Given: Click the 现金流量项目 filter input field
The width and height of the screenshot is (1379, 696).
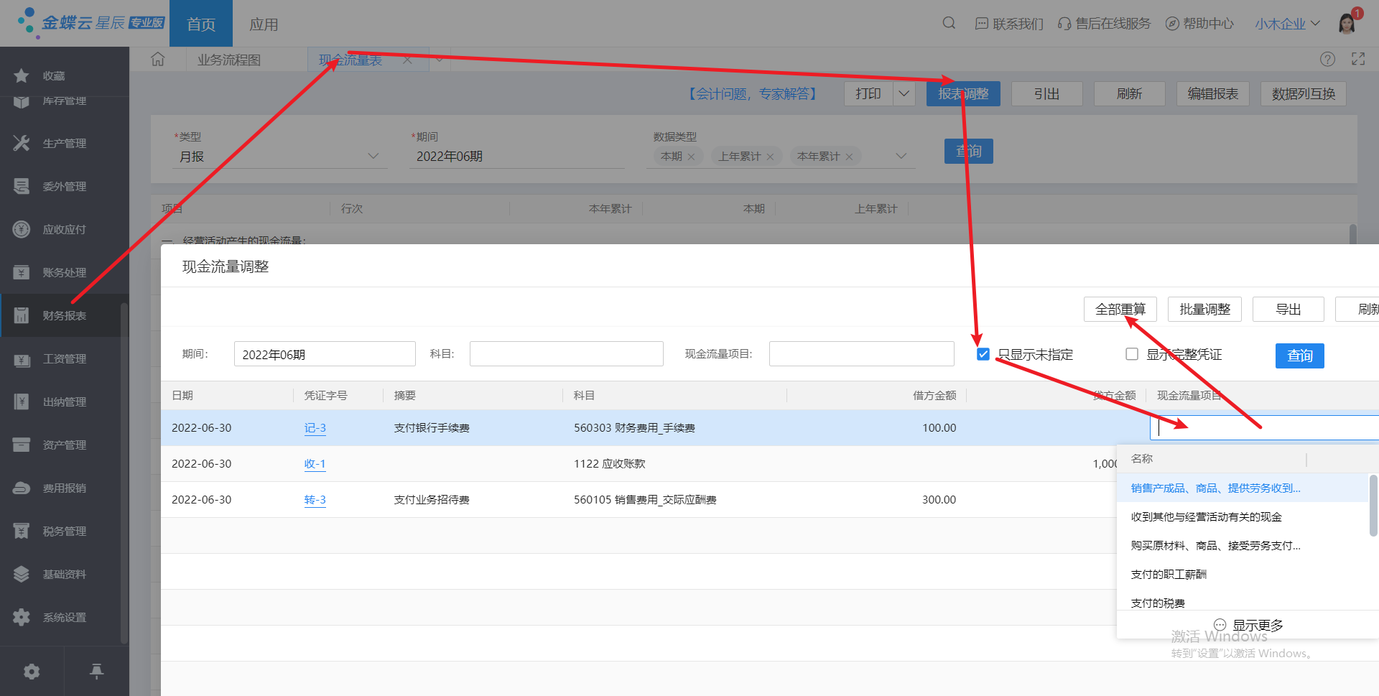Looking at the screenshot, I should tap(861, 353).
